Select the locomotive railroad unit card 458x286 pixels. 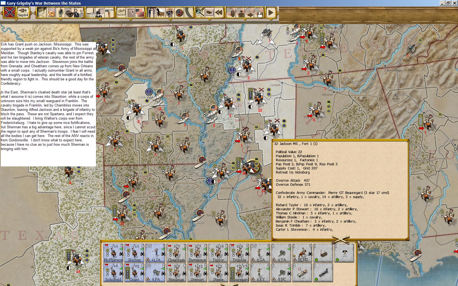click(x=323, y=272)
